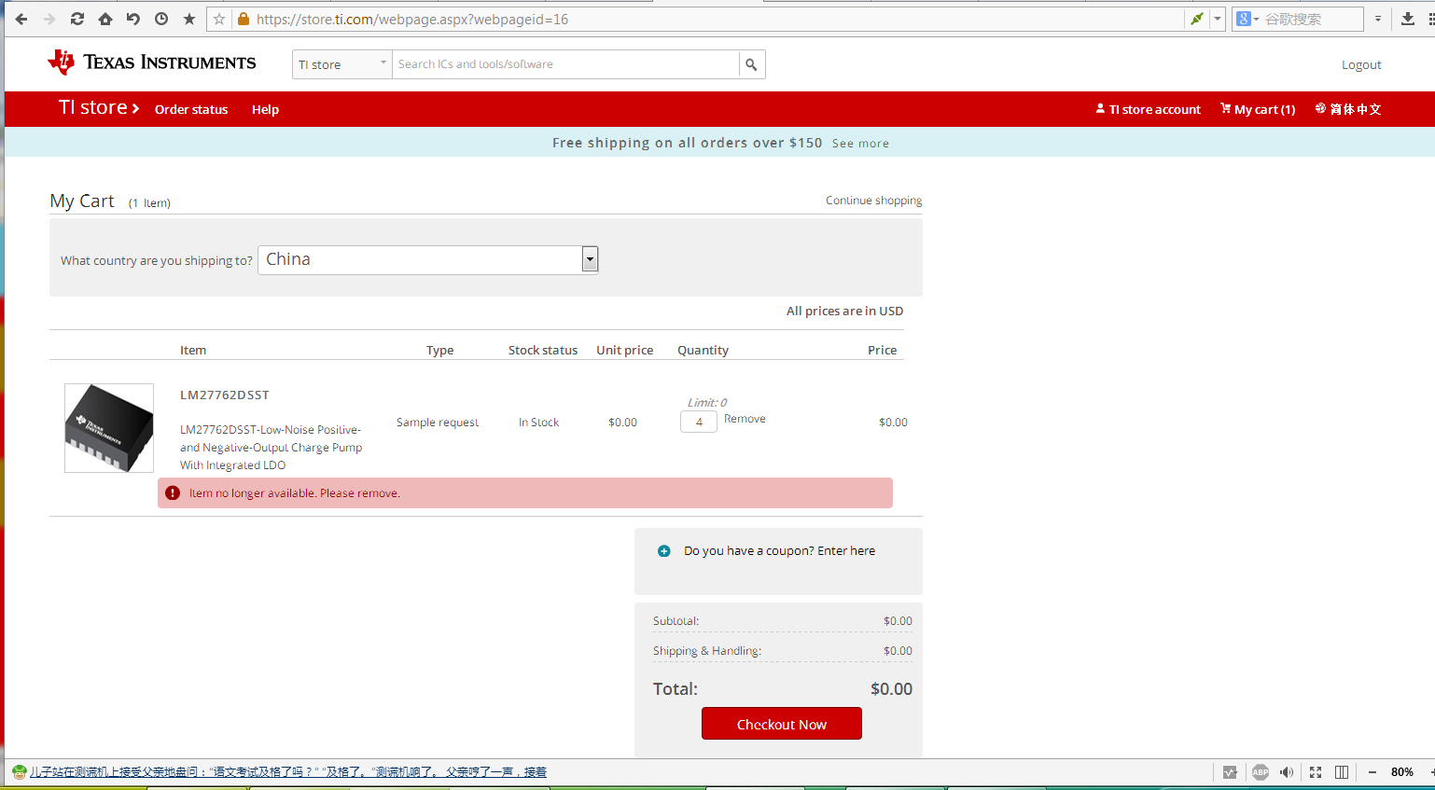Go to TI store home in red bar
The height and width of the screenshot is (790, 1435).
click(99, 108)
